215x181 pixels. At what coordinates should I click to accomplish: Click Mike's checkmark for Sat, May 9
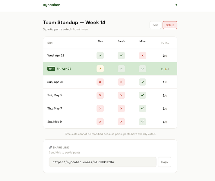point(142,122)
